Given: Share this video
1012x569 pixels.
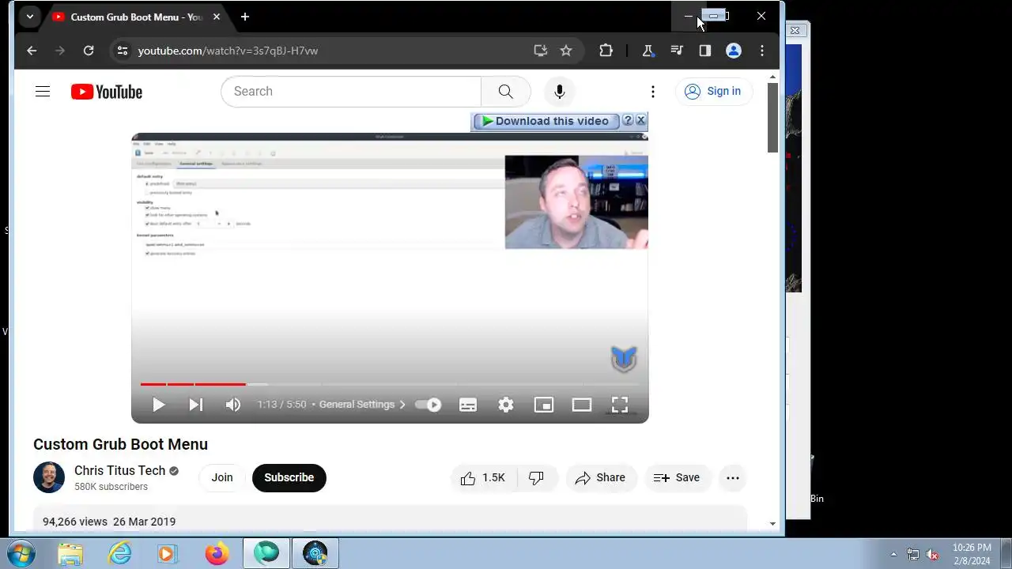Looking at the screenshot, I should coord(601,478).
